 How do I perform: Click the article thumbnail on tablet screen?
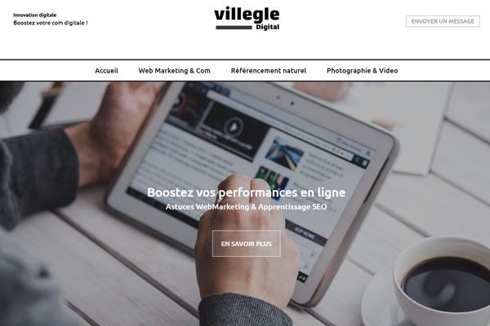284,153
